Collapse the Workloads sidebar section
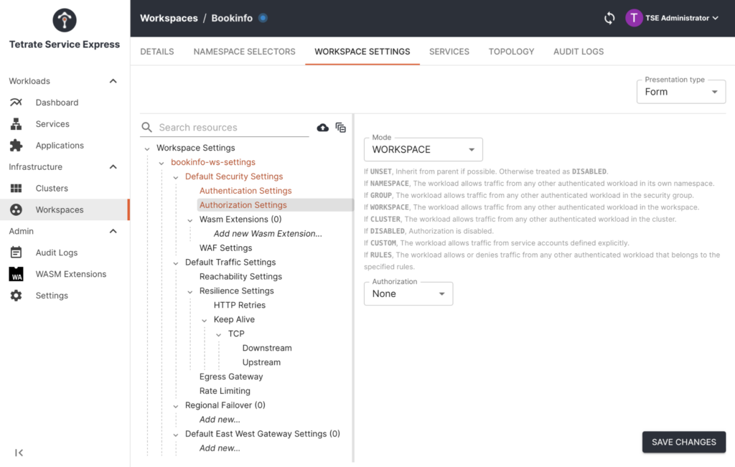This screenshot has width=735, height=467. tap(113, 81)
